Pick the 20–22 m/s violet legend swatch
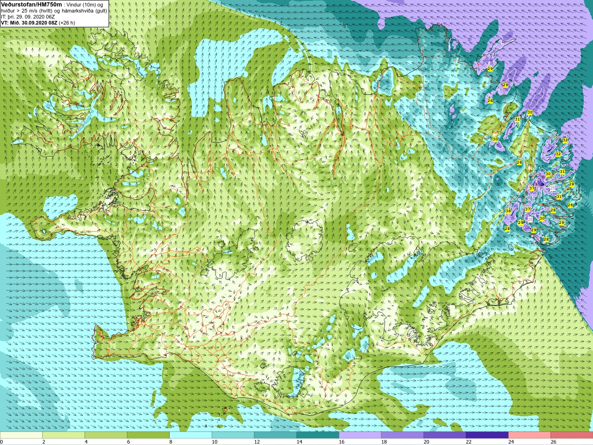This screenshot has height=445, width=593. (445, 435)
